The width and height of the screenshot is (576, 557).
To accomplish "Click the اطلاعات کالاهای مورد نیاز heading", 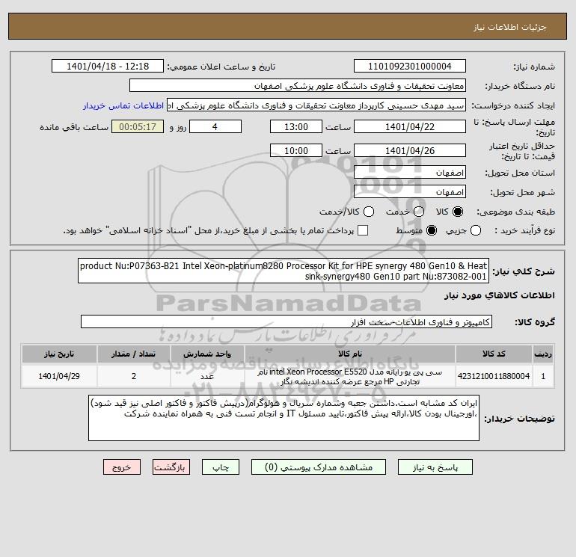I will (500, 295).
